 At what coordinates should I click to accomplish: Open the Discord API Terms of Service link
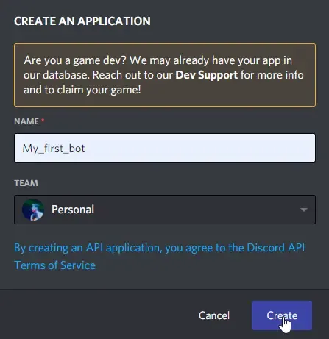[x=160, y=257]
